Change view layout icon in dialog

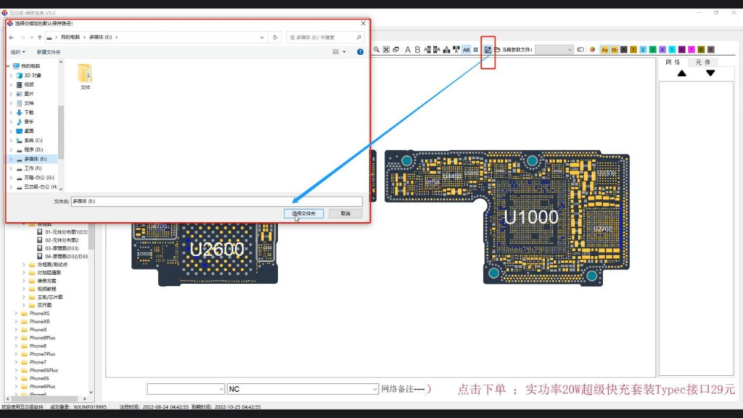(x=335, y=52)
